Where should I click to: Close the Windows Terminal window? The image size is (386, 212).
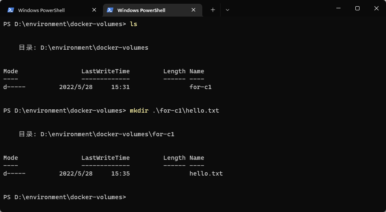click(x=376, y=8)
